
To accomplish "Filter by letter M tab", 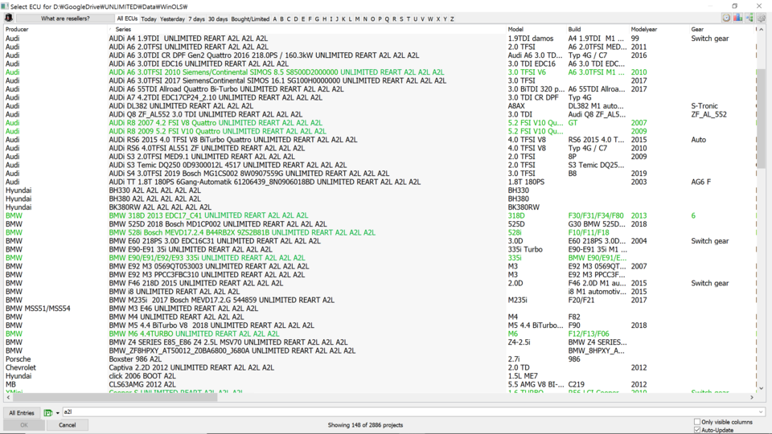I will coord(357,18).
